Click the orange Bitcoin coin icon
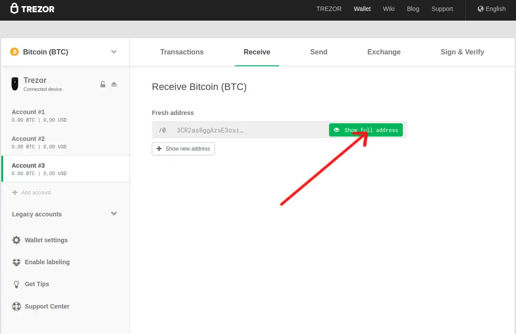 pos(14,52)
